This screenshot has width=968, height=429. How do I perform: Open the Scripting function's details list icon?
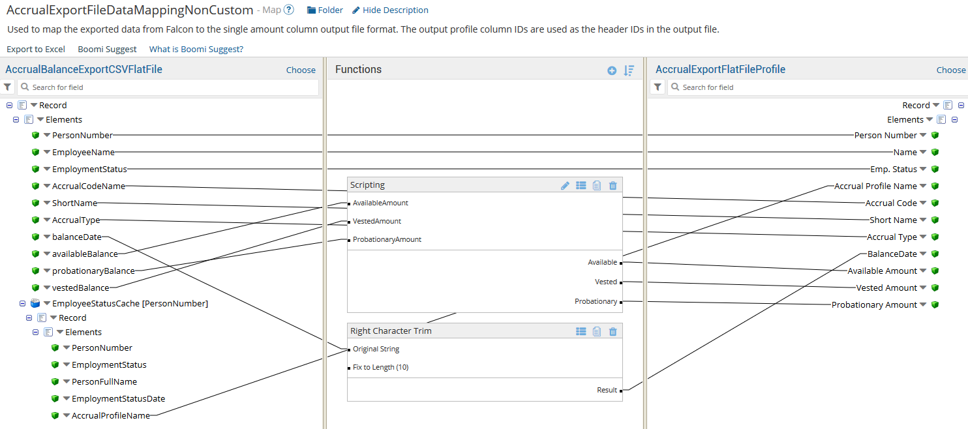(581, 185)
